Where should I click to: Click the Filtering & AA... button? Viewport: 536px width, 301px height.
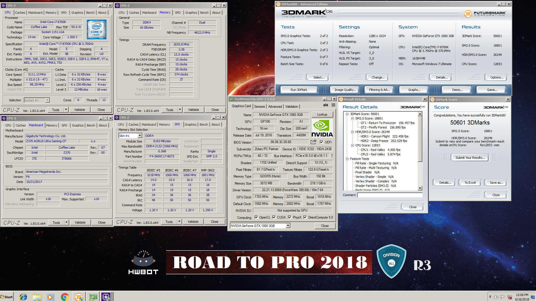(379, 90)
